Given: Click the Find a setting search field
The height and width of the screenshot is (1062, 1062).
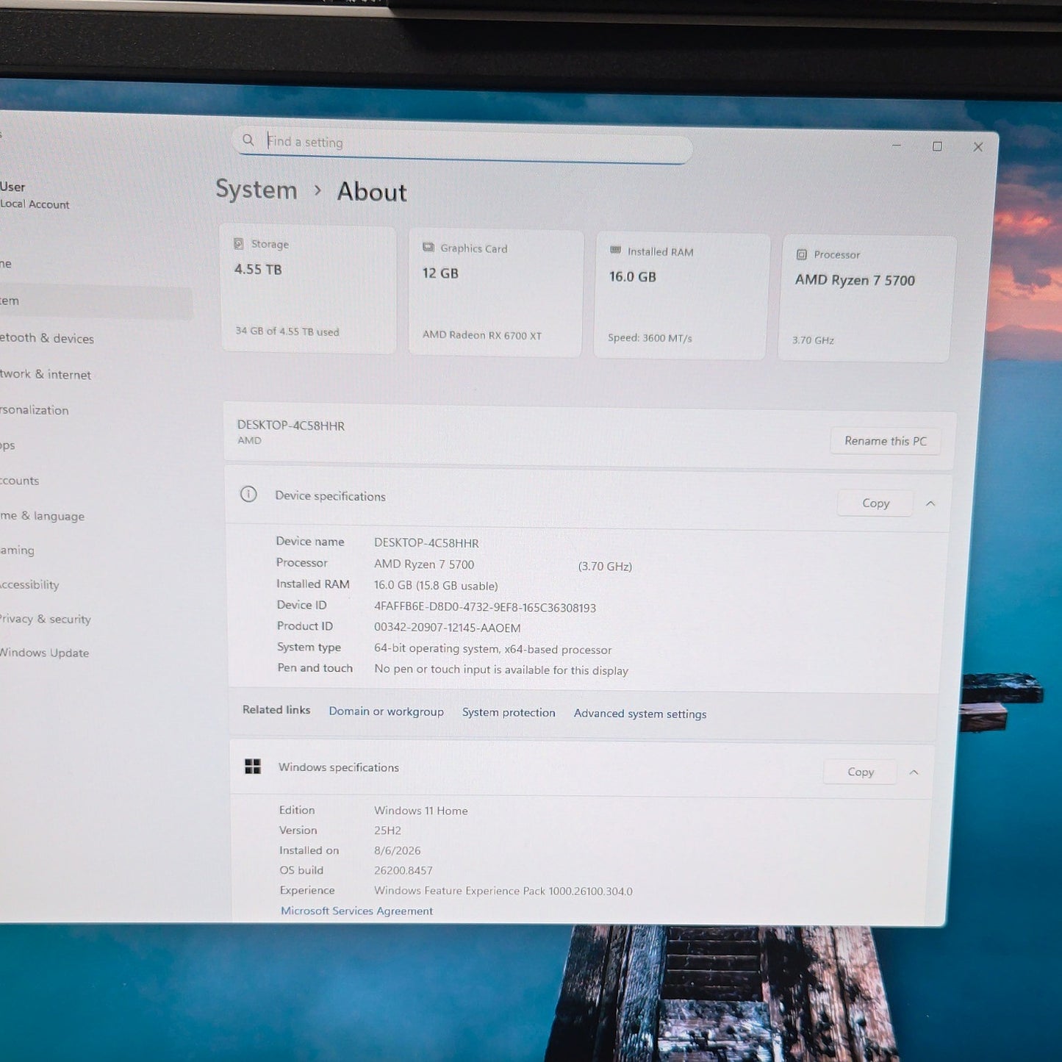Looking at the screenshot, I should (463, 144).
